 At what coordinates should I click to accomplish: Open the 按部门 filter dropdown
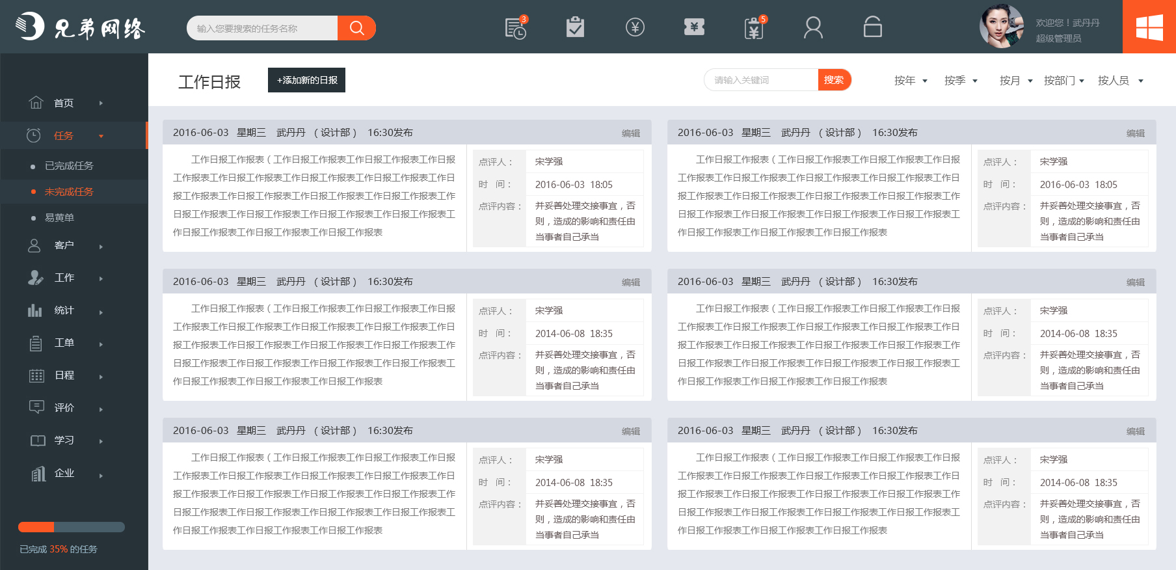[1064, 81]
